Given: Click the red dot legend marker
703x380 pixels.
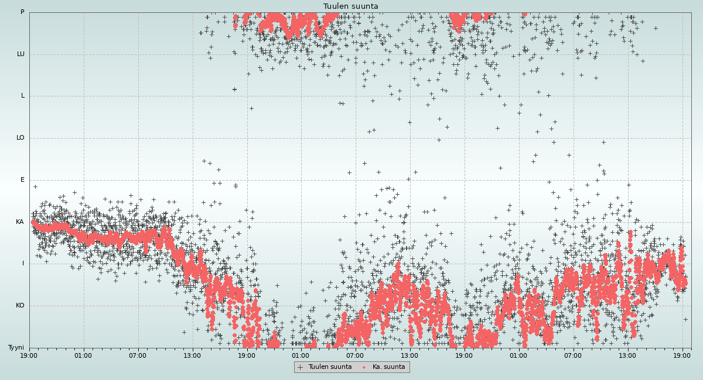Looking at the screenshot, I should (364, 367).
